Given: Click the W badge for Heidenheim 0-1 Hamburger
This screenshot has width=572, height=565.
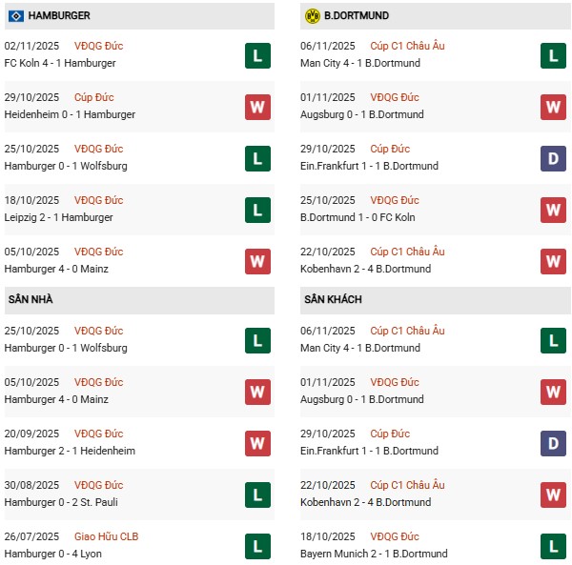Looking at the screenshot, I should 256,107.
